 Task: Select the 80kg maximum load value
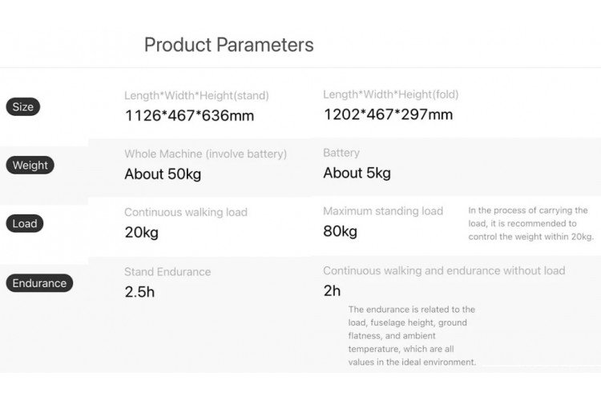[340, 231]
